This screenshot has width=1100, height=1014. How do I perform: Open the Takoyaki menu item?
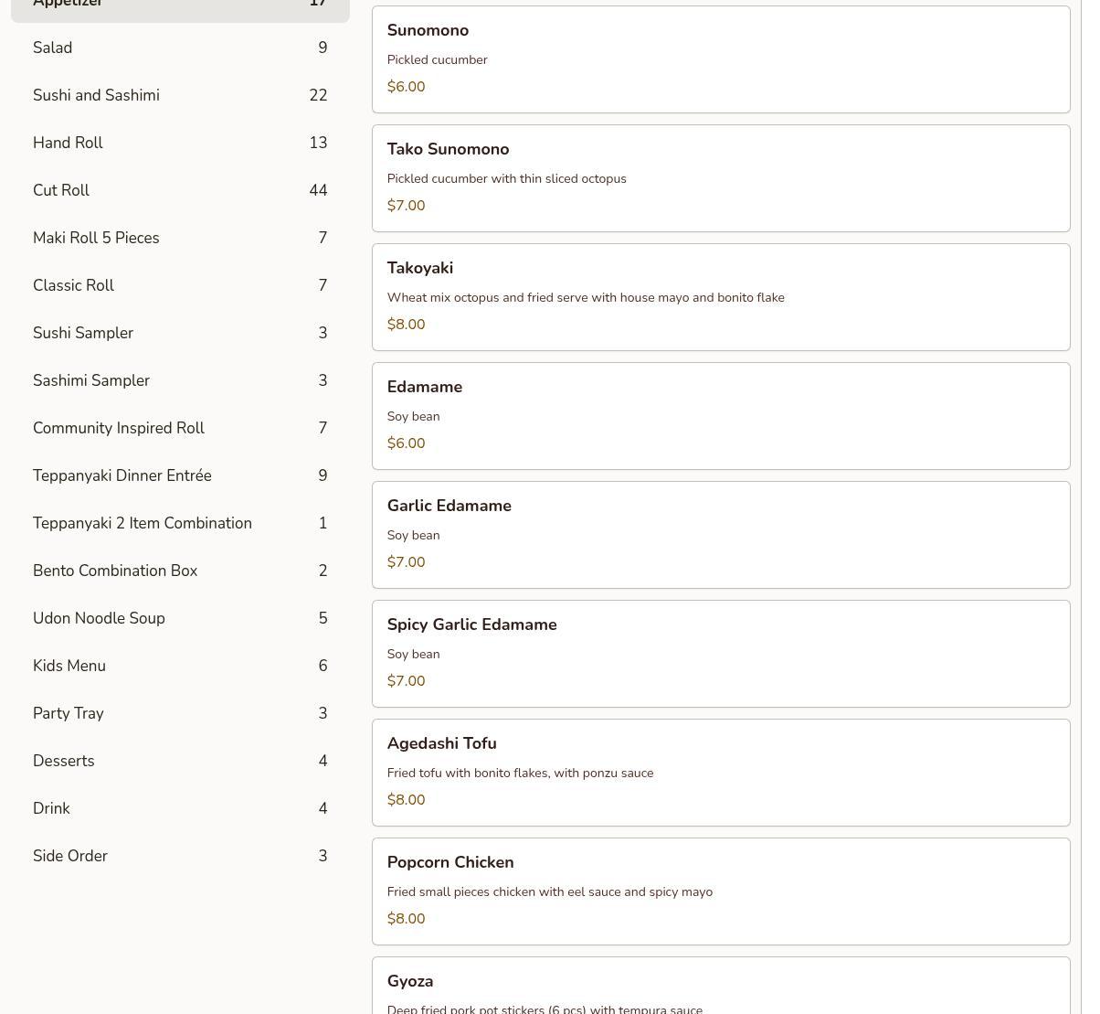click(721, 297)
